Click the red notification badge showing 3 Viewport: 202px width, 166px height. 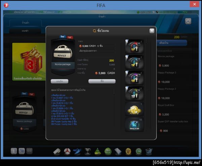click(6, 5)
